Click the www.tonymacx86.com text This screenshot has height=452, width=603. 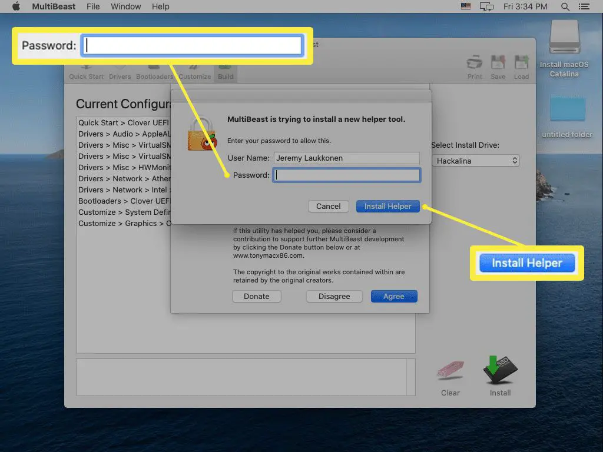point(269,255)
